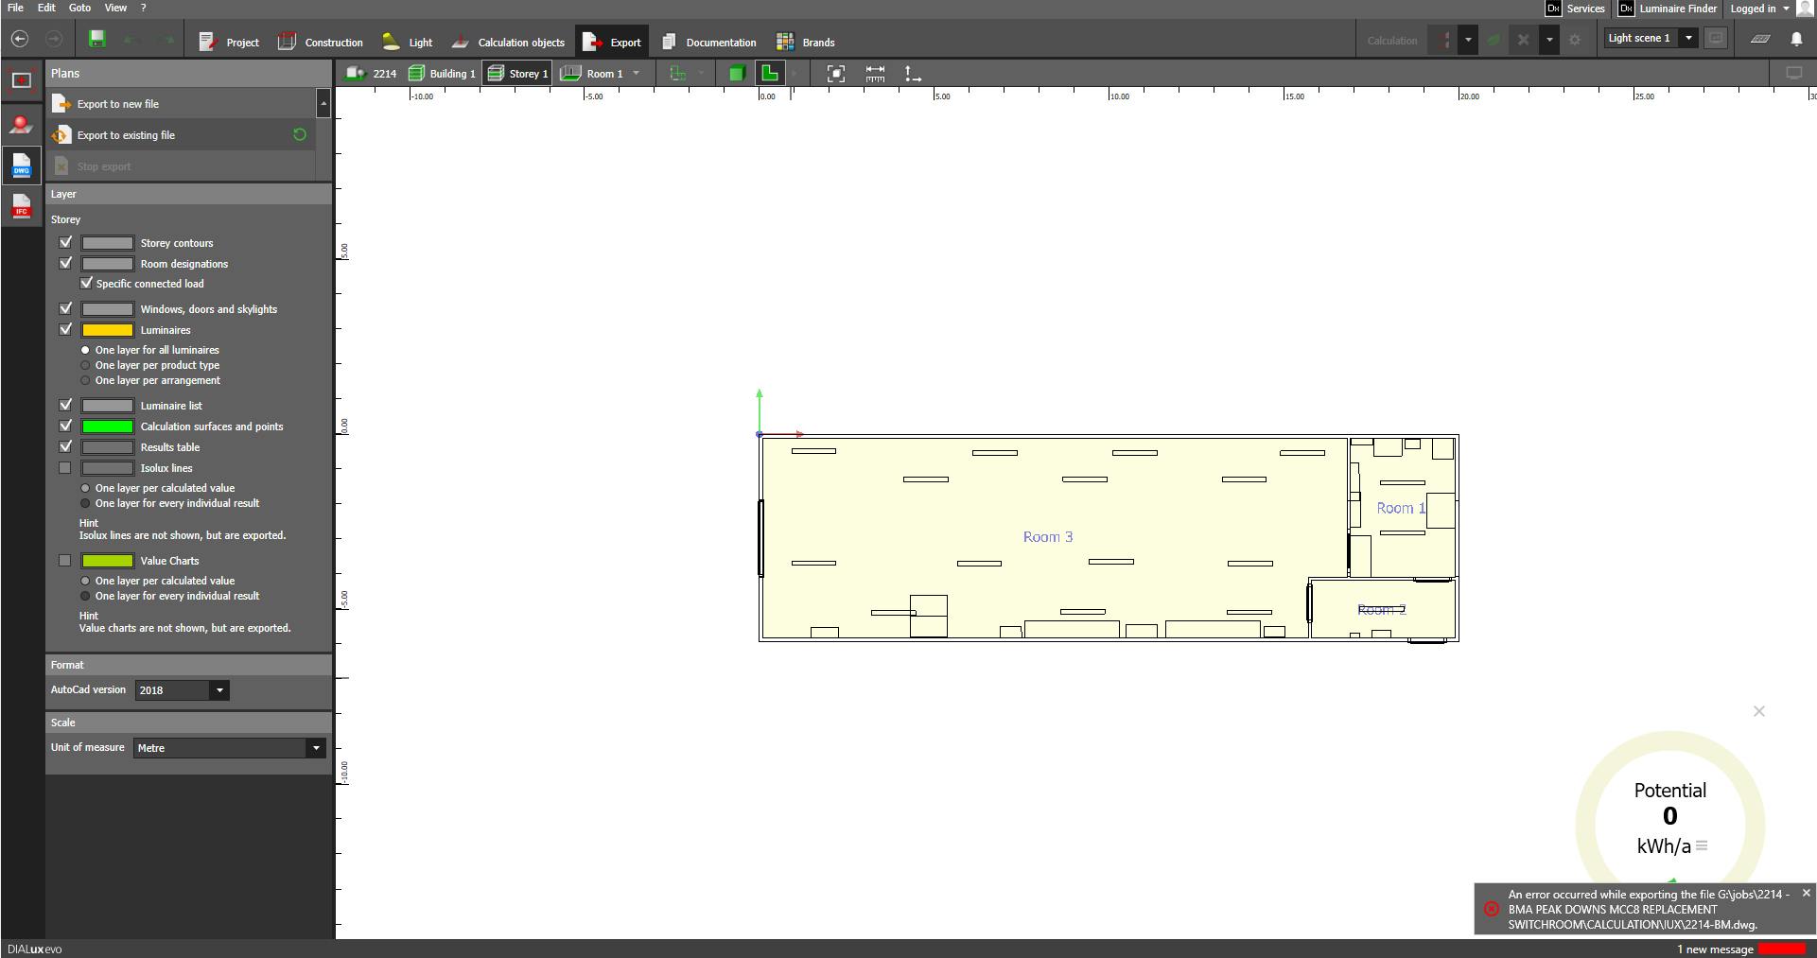Click the zoom-to-fit view icon
The width and height of the screenshot is (1817, 958).
click(x=836, y=74)
